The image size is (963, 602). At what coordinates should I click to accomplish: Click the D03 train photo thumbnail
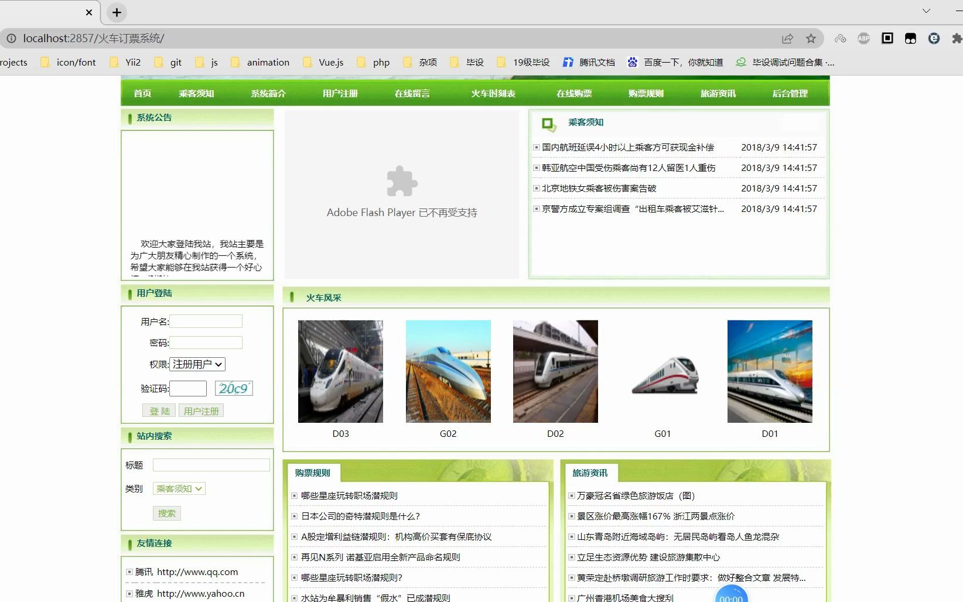[340, 371]
